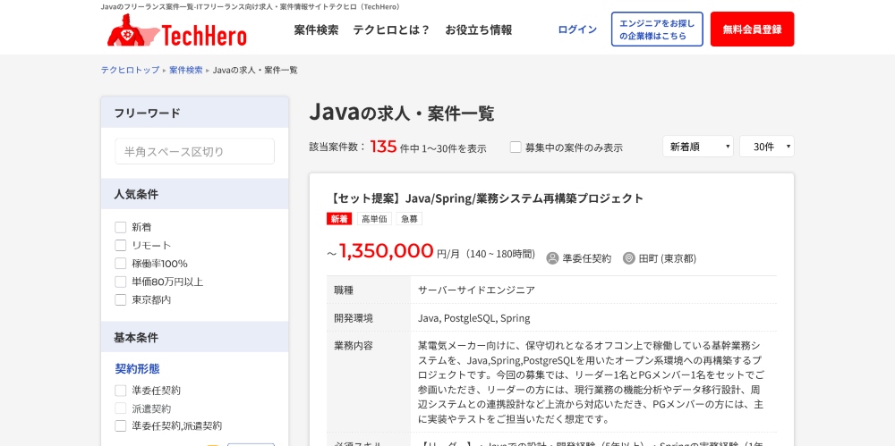
Task: Go to テクヒロトップ breadcrumb link
Action: point(130,70)
